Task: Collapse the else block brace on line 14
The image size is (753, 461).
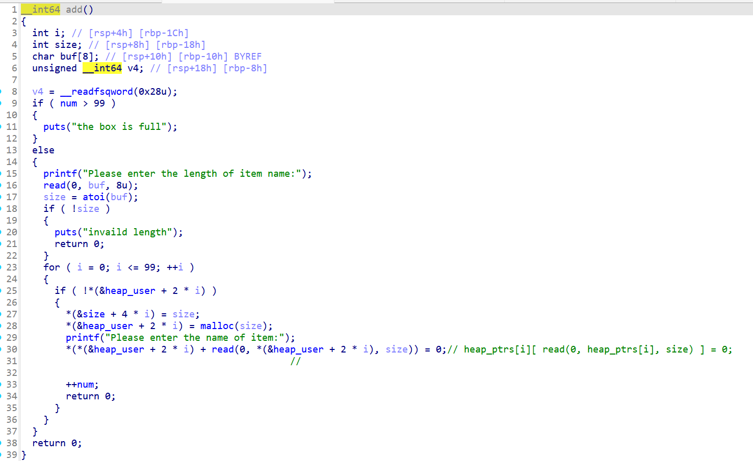Action: pyautogui.click(x=34, y=161)
